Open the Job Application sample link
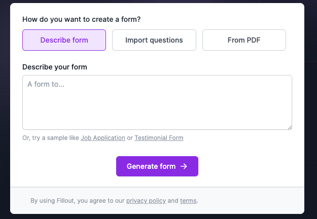This screenshot has width=317, height=219. pyautogui.click(x=103, y=138)
